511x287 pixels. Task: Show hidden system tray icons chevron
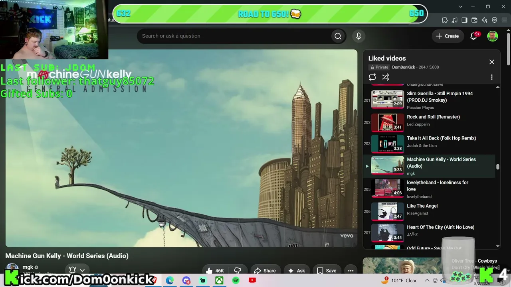[426, 281]
